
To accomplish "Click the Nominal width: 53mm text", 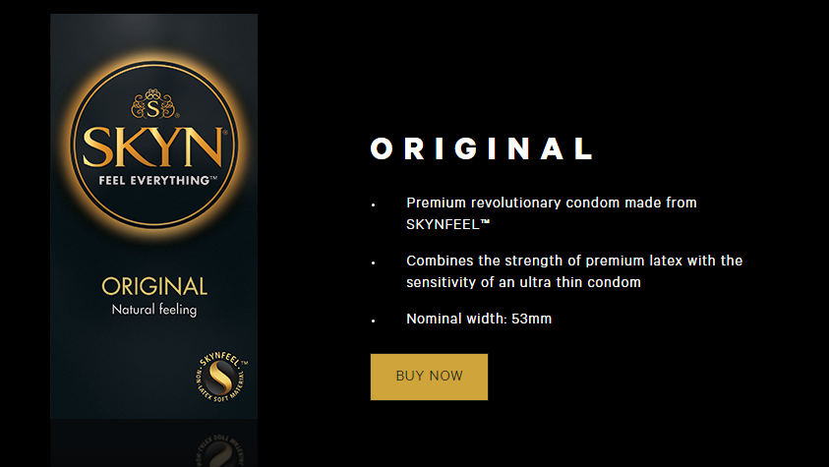I will [479, 319].
